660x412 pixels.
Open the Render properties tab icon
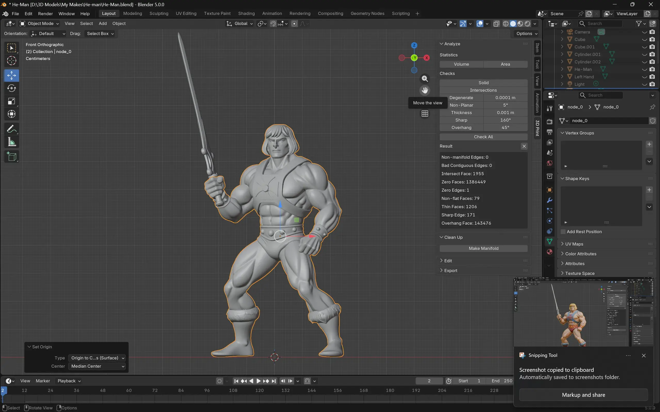[549, 122]
